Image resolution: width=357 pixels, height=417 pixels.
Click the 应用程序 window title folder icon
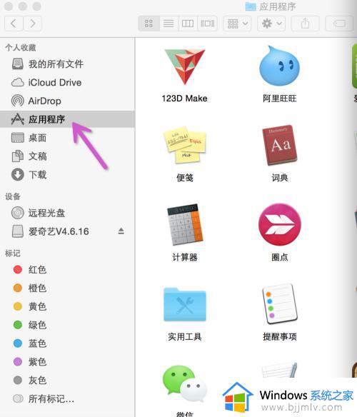point(251,6)
